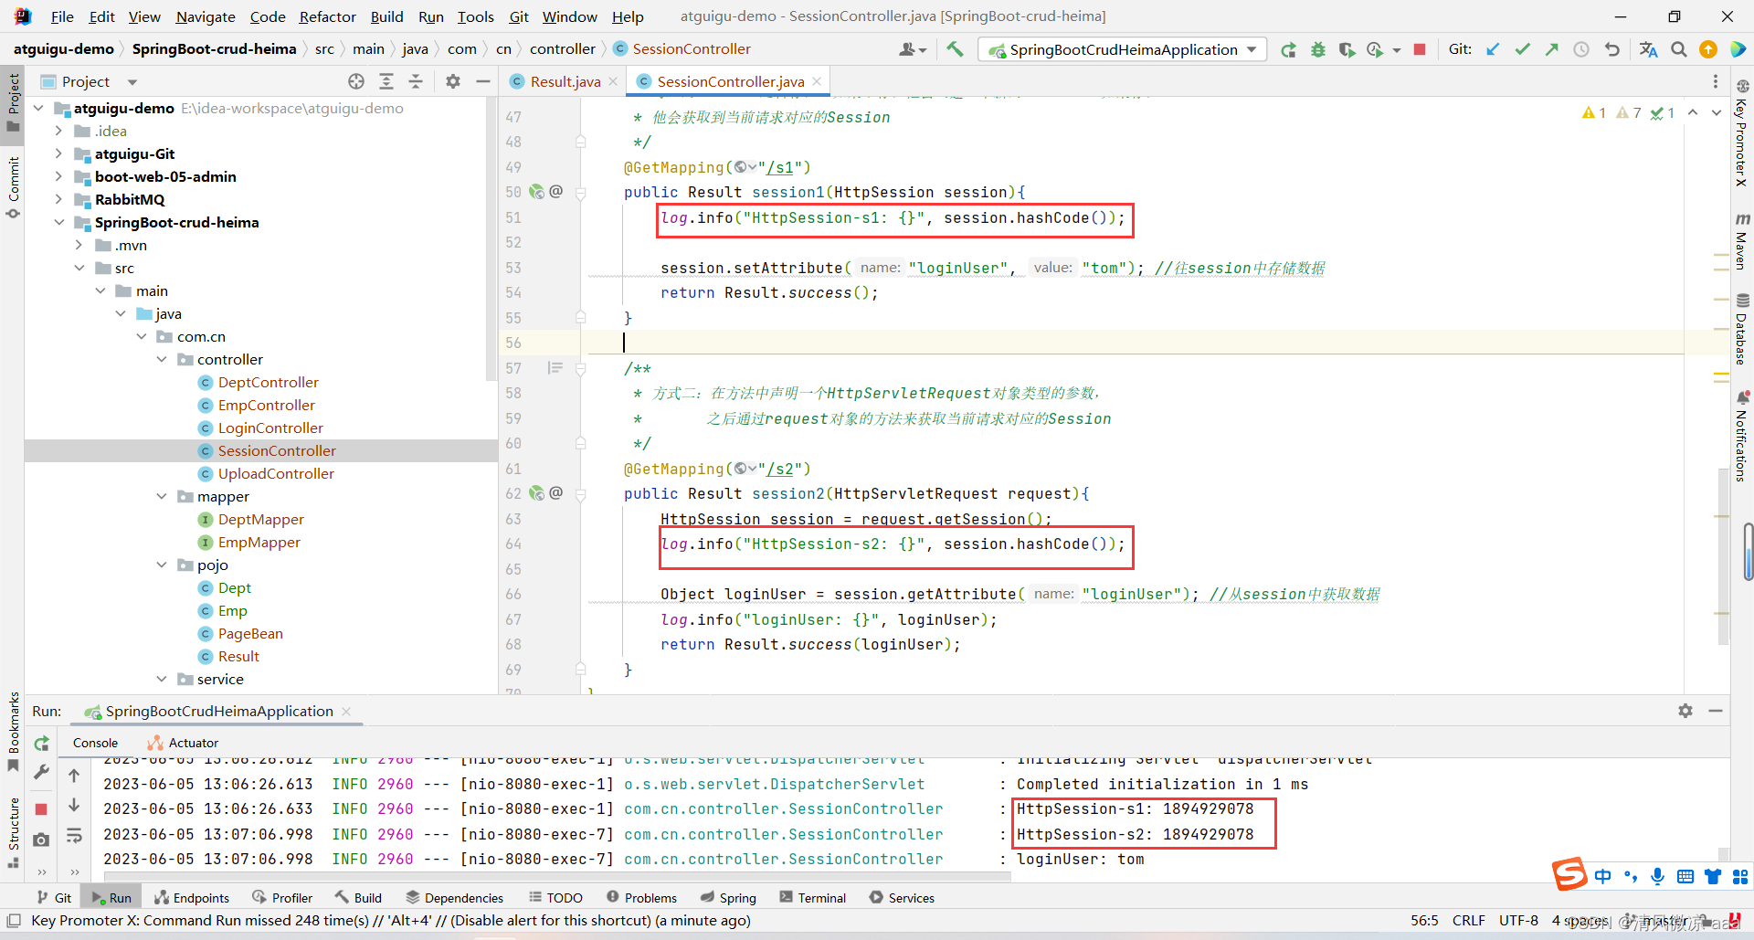Expand the atguigu-Git module

(x=58, y=154)
